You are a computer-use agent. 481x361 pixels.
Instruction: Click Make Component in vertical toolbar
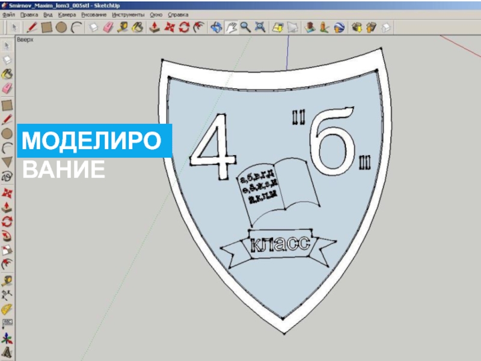pos(7,60)
